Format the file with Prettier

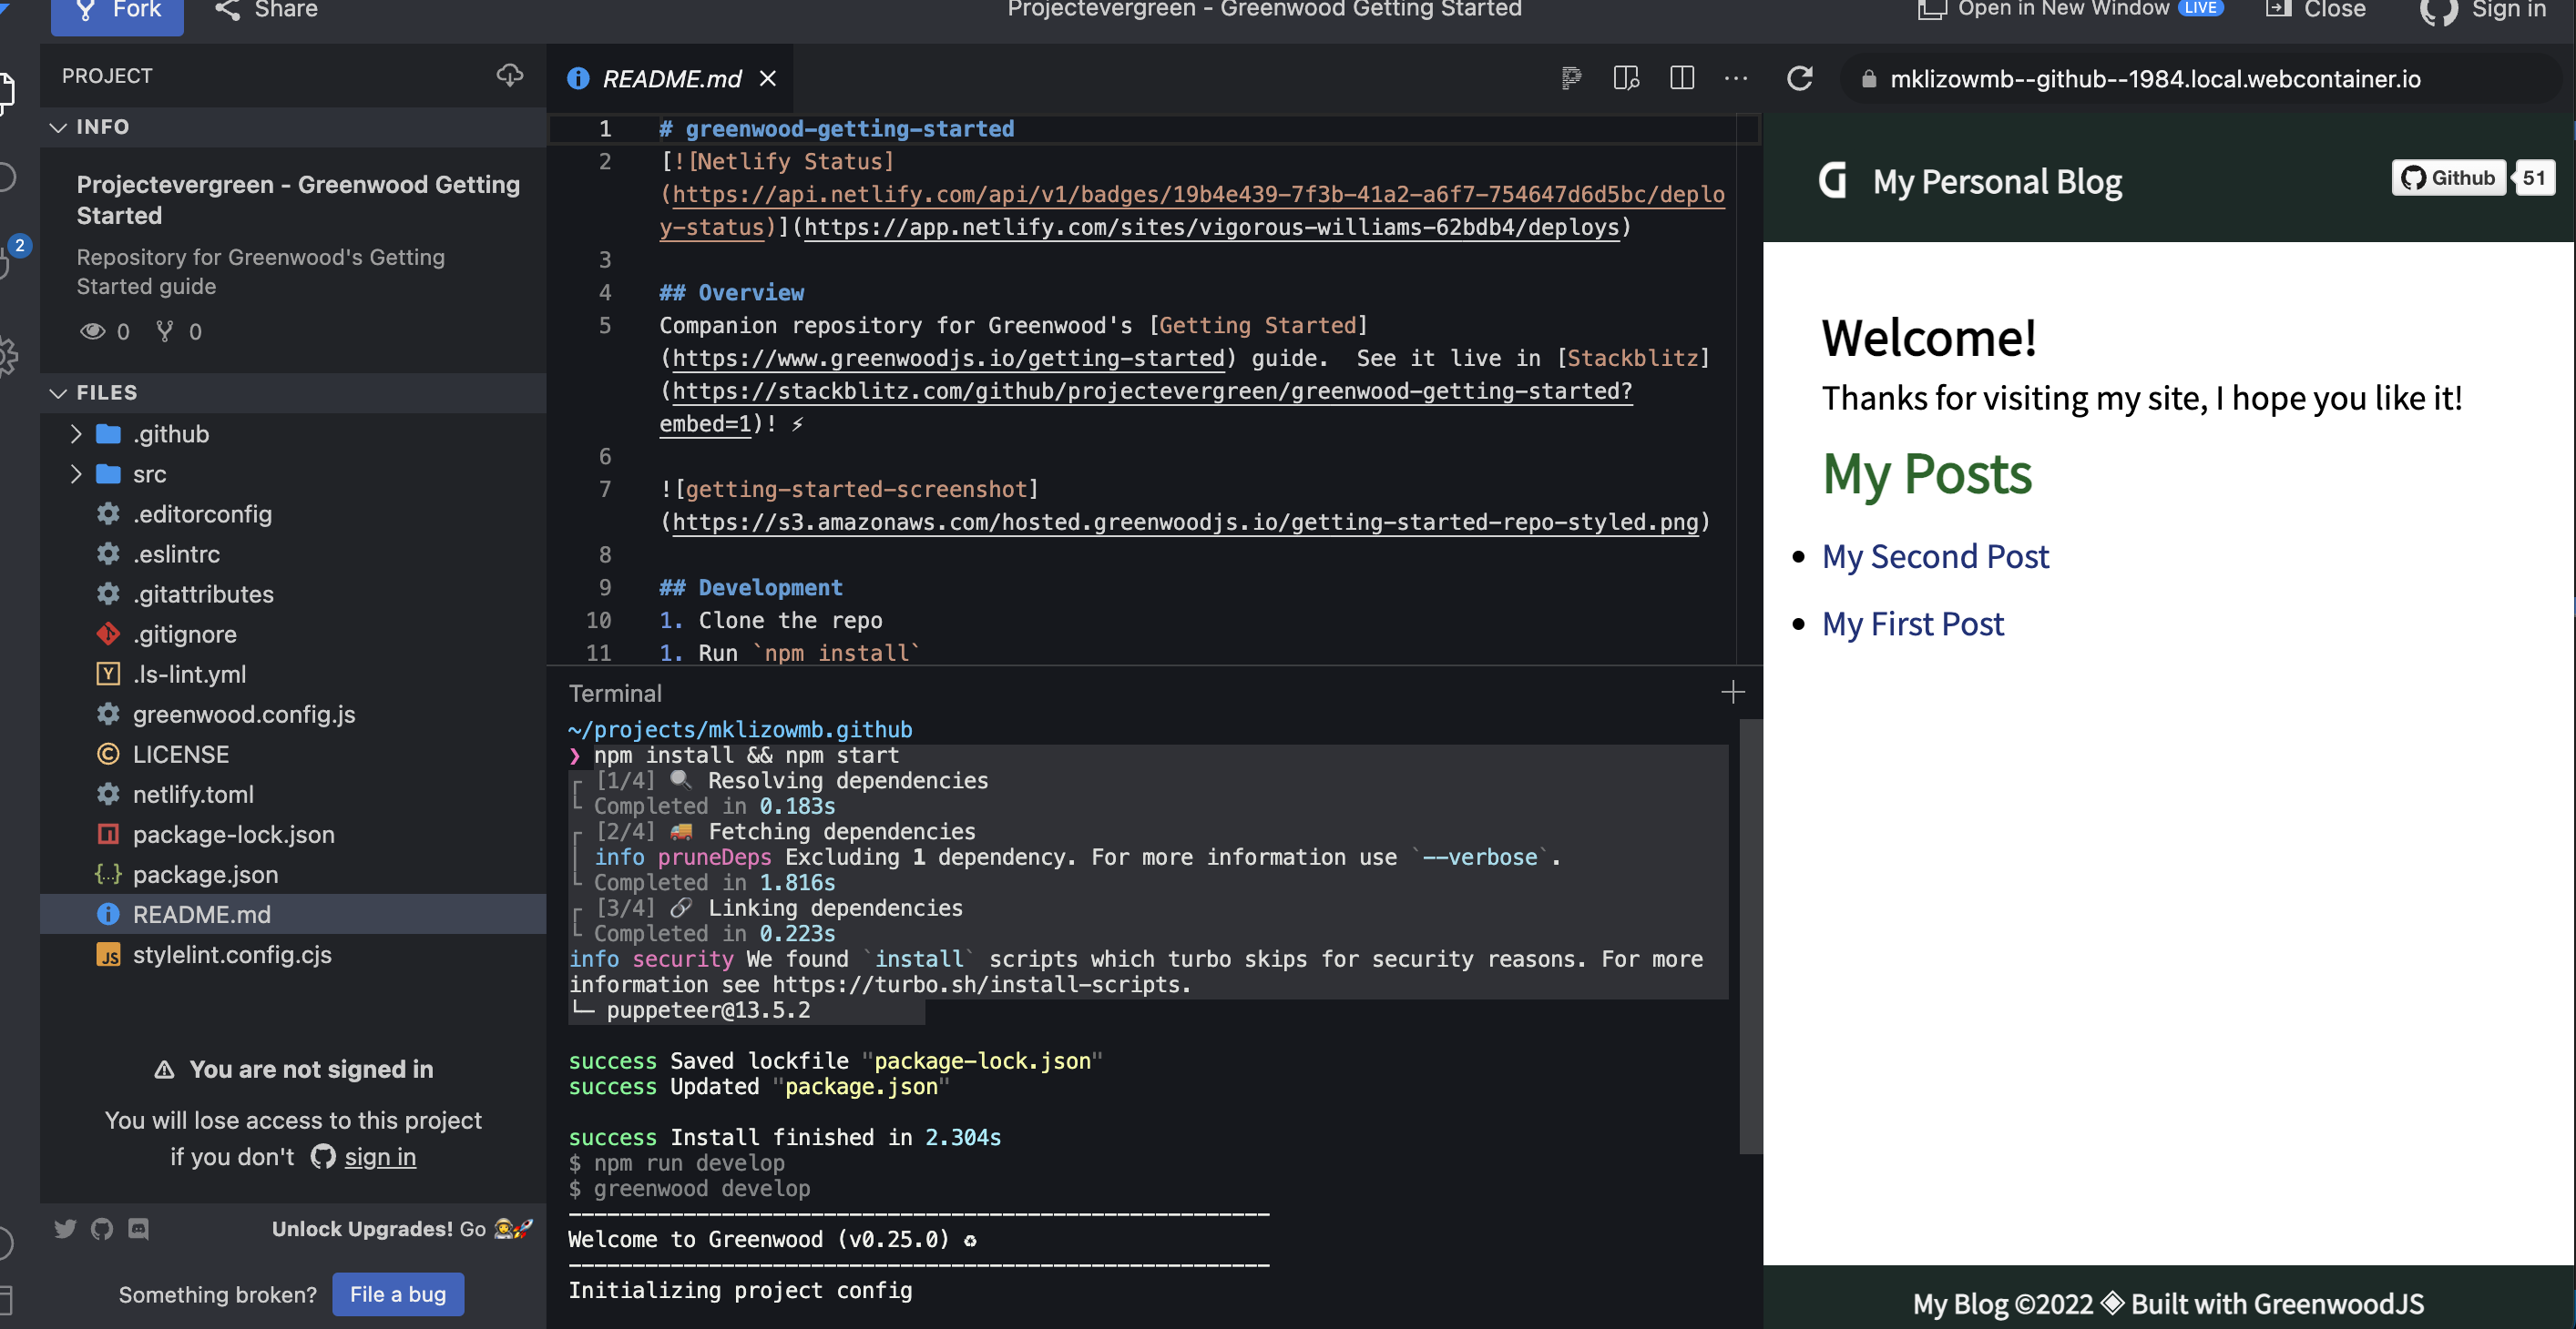(1570, 79)
